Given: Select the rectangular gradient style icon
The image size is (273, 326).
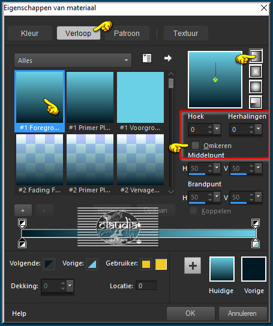Looking at the screenshot, I should (x=256, y=71).
